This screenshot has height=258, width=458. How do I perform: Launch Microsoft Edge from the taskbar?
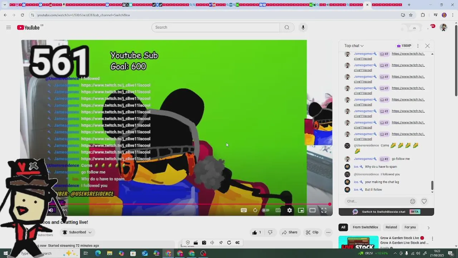coord(98,253)
